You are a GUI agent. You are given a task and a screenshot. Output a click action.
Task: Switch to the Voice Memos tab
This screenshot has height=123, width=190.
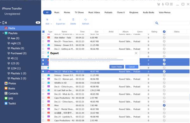(x=165, y=12)
